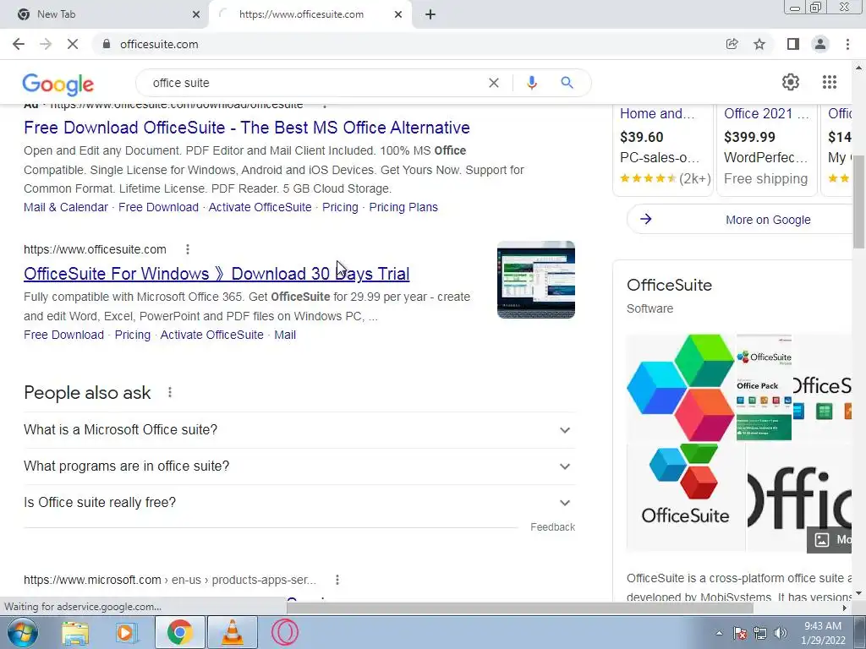Click the OfficeSuite result thumbnail image
Screen dimensions: 866x649
tap(535, 280)
